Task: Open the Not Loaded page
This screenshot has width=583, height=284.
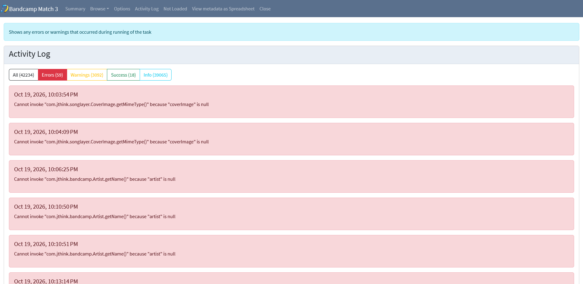Action: (x=175, y=9)
